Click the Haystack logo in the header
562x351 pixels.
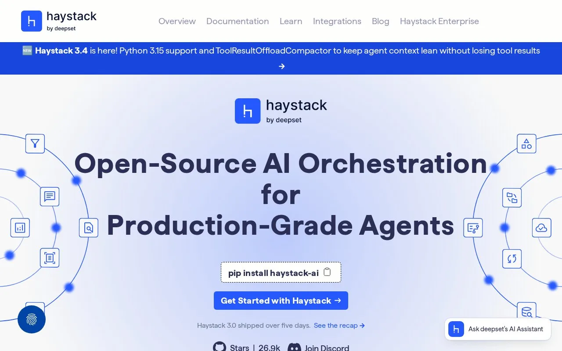coord(59,21)
